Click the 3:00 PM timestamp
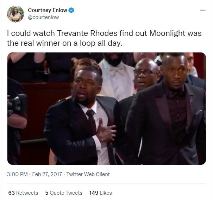213x200 pixels. click(x=17, y=174)
